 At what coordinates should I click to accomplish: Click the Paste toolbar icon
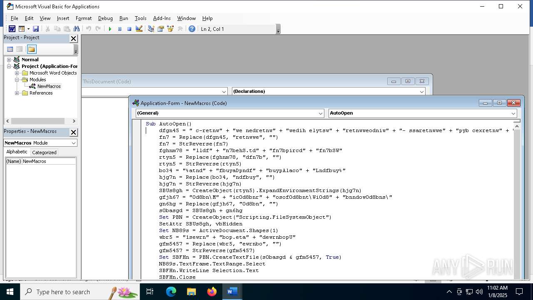pos(67,29)
